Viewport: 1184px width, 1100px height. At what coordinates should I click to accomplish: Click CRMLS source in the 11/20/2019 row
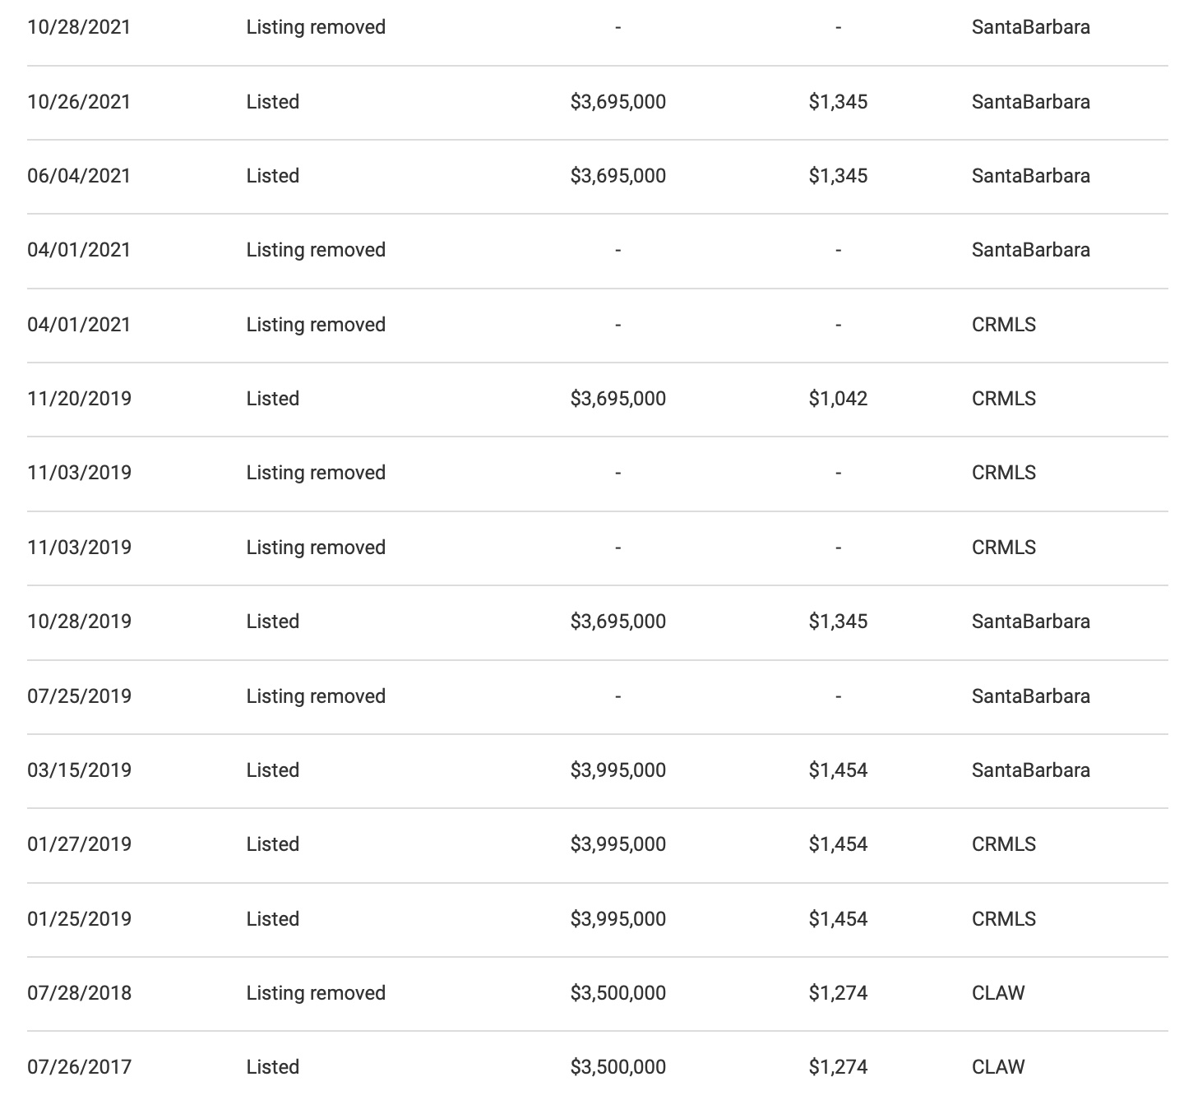tap(1003, 399)
